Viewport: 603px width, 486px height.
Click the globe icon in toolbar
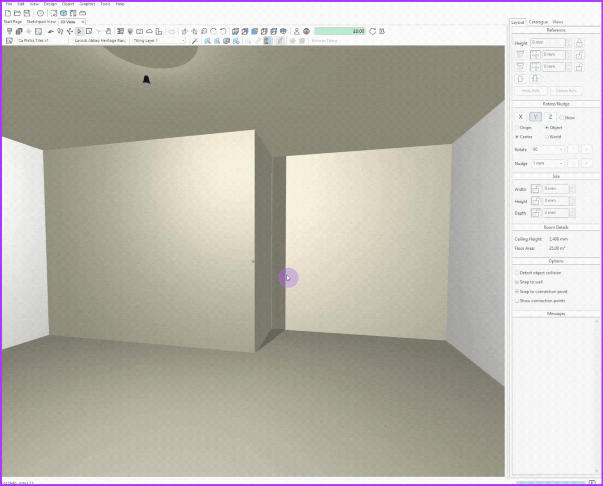(x=306, y=31)
